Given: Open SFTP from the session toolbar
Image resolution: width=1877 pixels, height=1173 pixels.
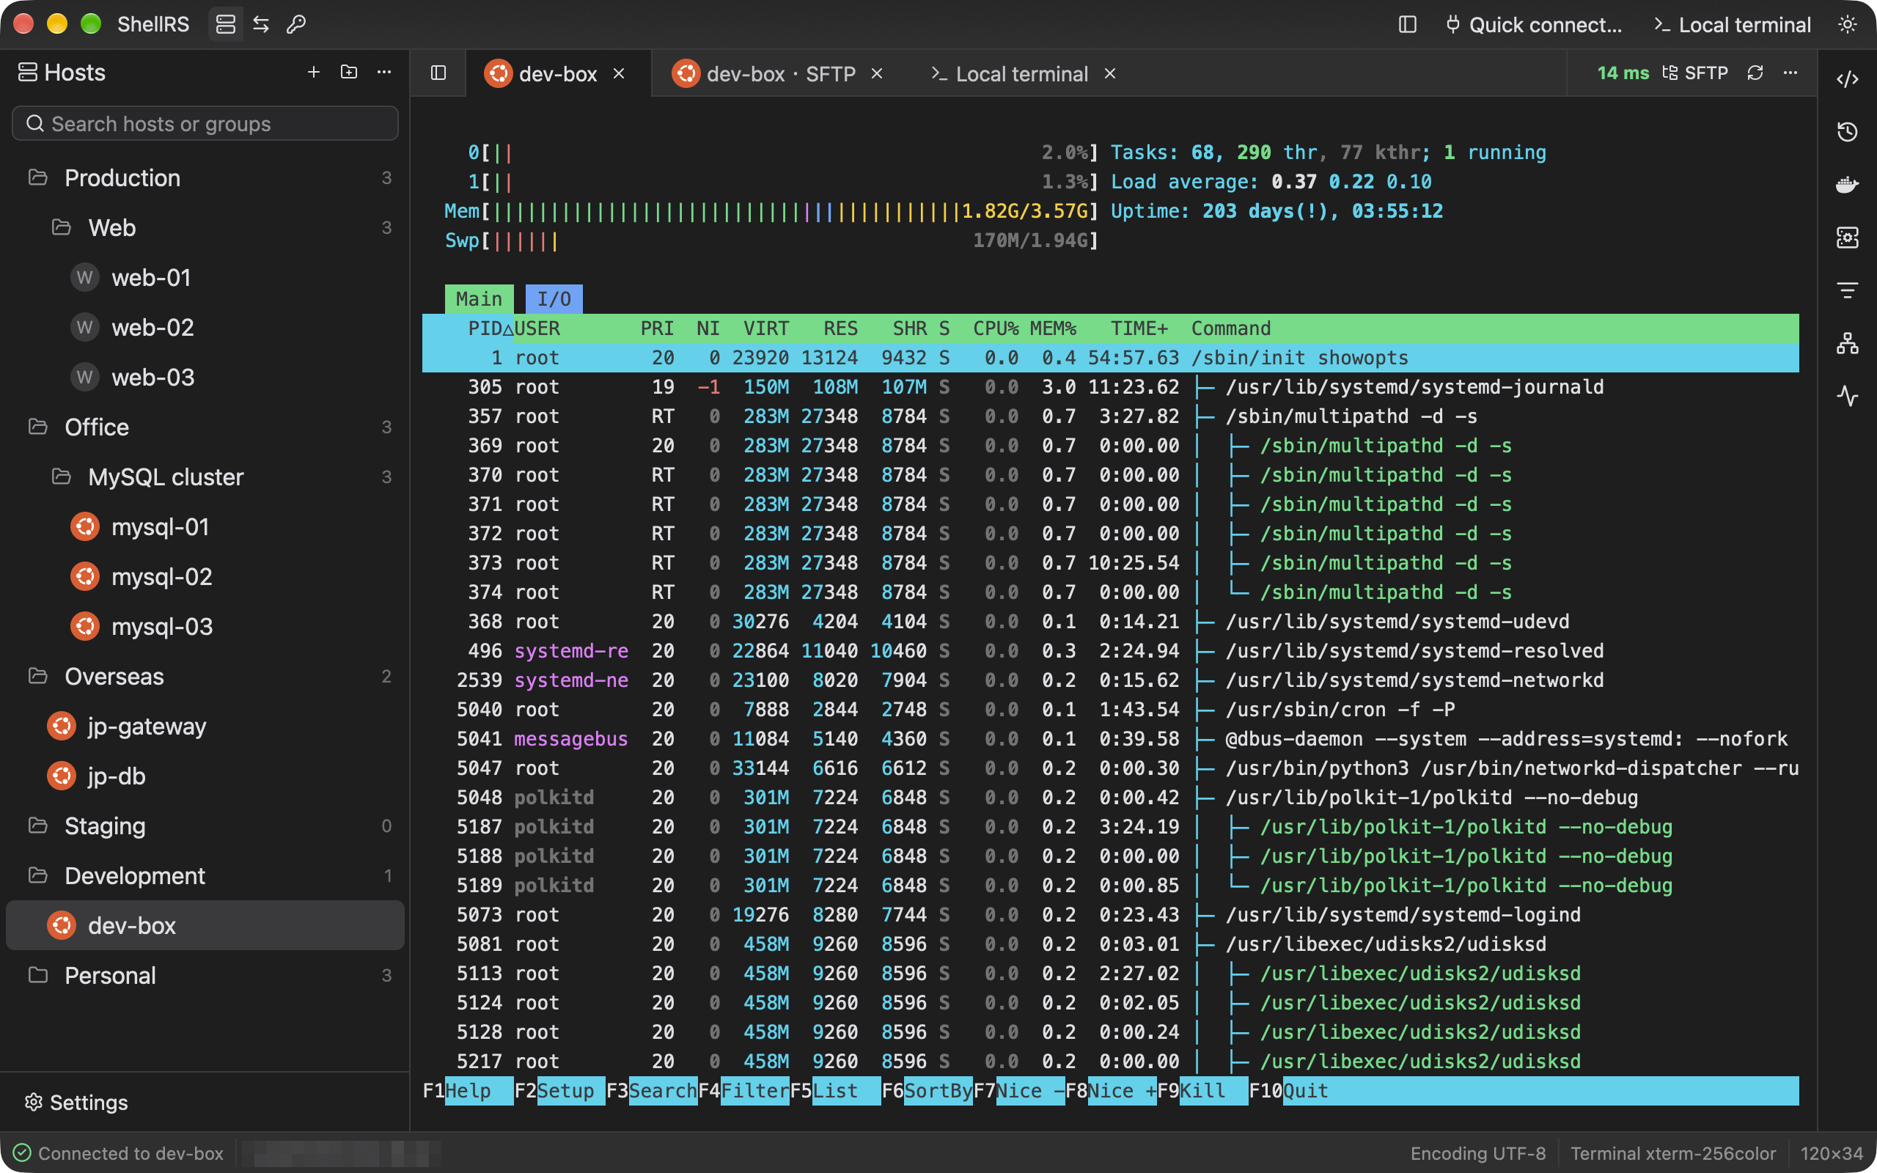Looking at the screenshot, I should [1695, 73].
